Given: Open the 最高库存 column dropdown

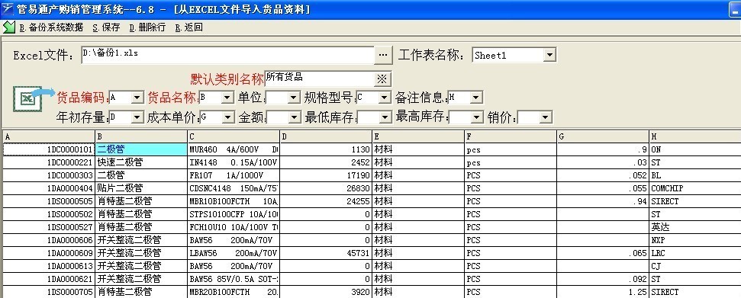Looking at the screenshot, I should (477, 117).
